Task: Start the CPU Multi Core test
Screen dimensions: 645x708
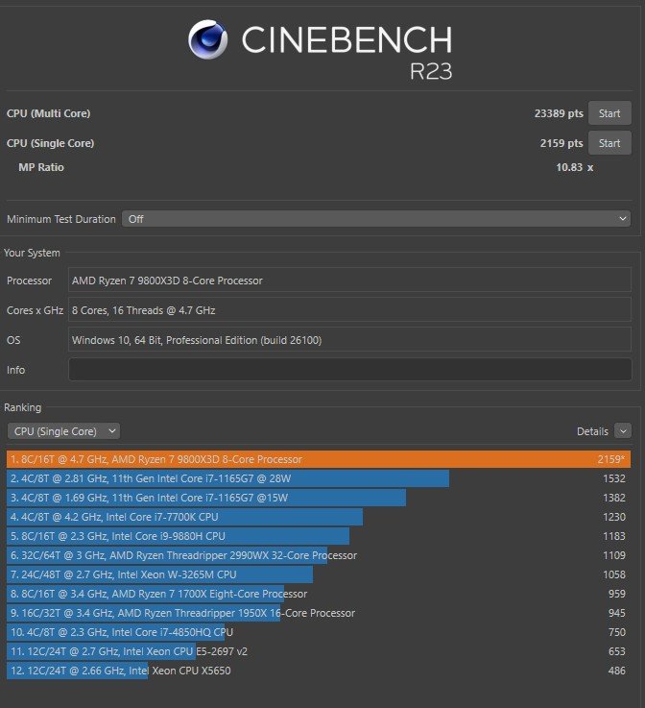Action: pyautogui.click(x=609, y=113)
